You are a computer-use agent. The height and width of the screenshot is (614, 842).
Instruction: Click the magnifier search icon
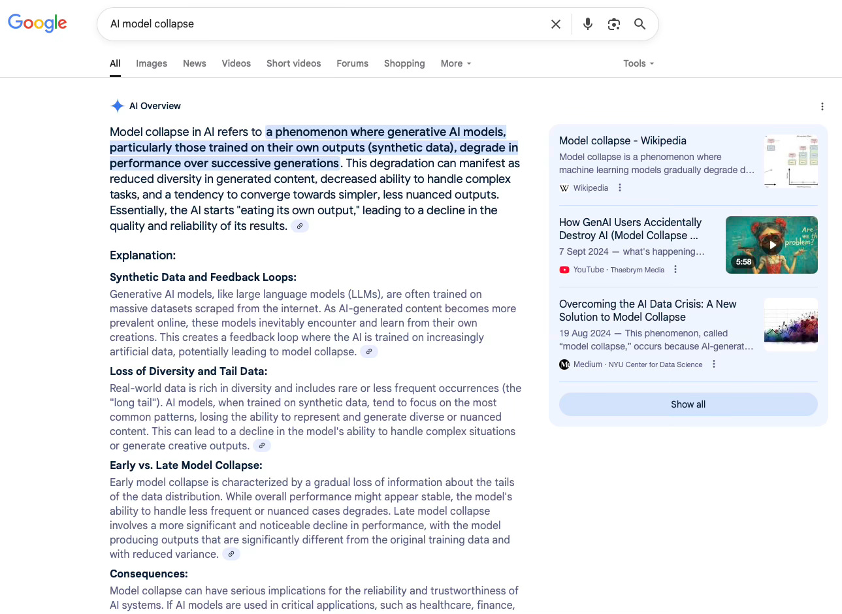[x=640, y=24]
